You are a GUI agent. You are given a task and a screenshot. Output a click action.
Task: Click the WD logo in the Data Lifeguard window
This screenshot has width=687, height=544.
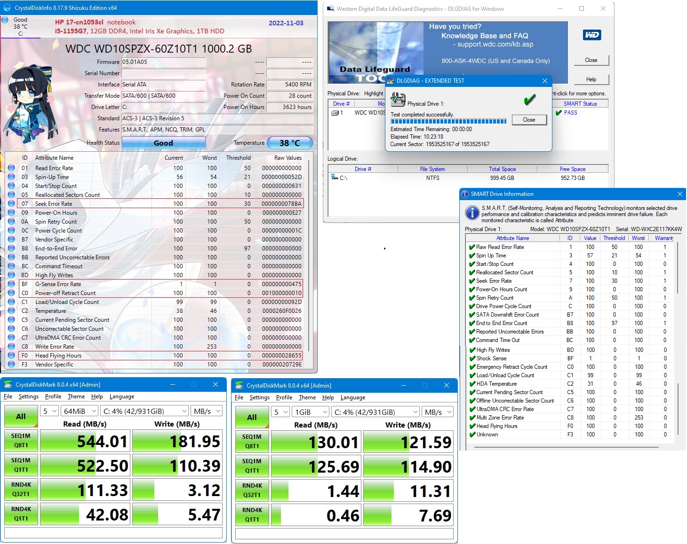[591, 35]
